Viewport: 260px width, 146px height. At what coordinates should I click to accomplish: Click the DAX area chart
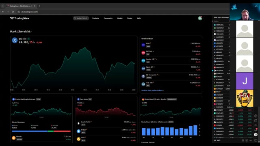point(73,68)
